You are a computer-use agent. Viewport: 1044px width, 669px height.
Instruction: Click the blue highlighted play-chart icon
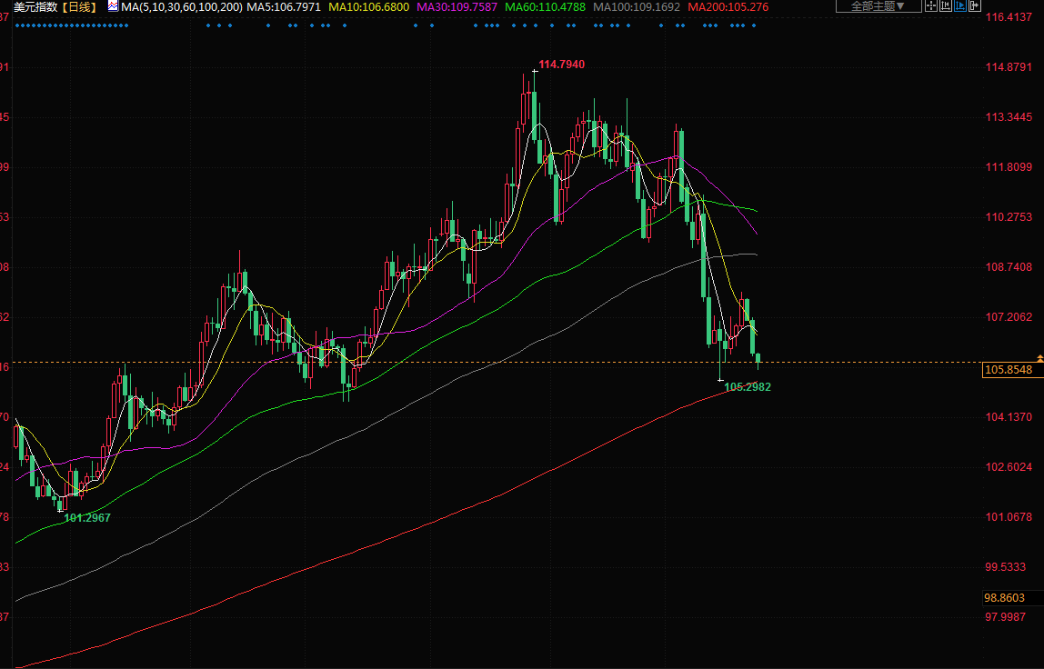click(962, 6)
